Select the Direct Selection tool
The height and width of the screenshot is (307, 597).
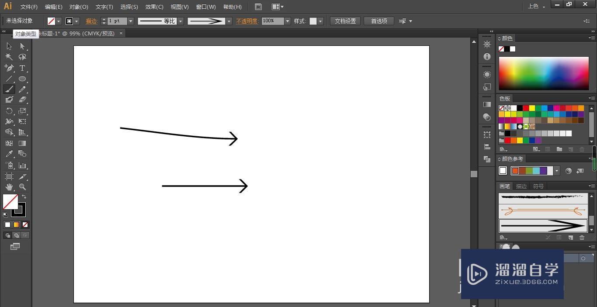tap(22, 46)
